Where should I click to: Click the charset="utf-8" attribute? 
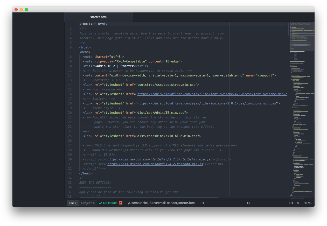108,57
